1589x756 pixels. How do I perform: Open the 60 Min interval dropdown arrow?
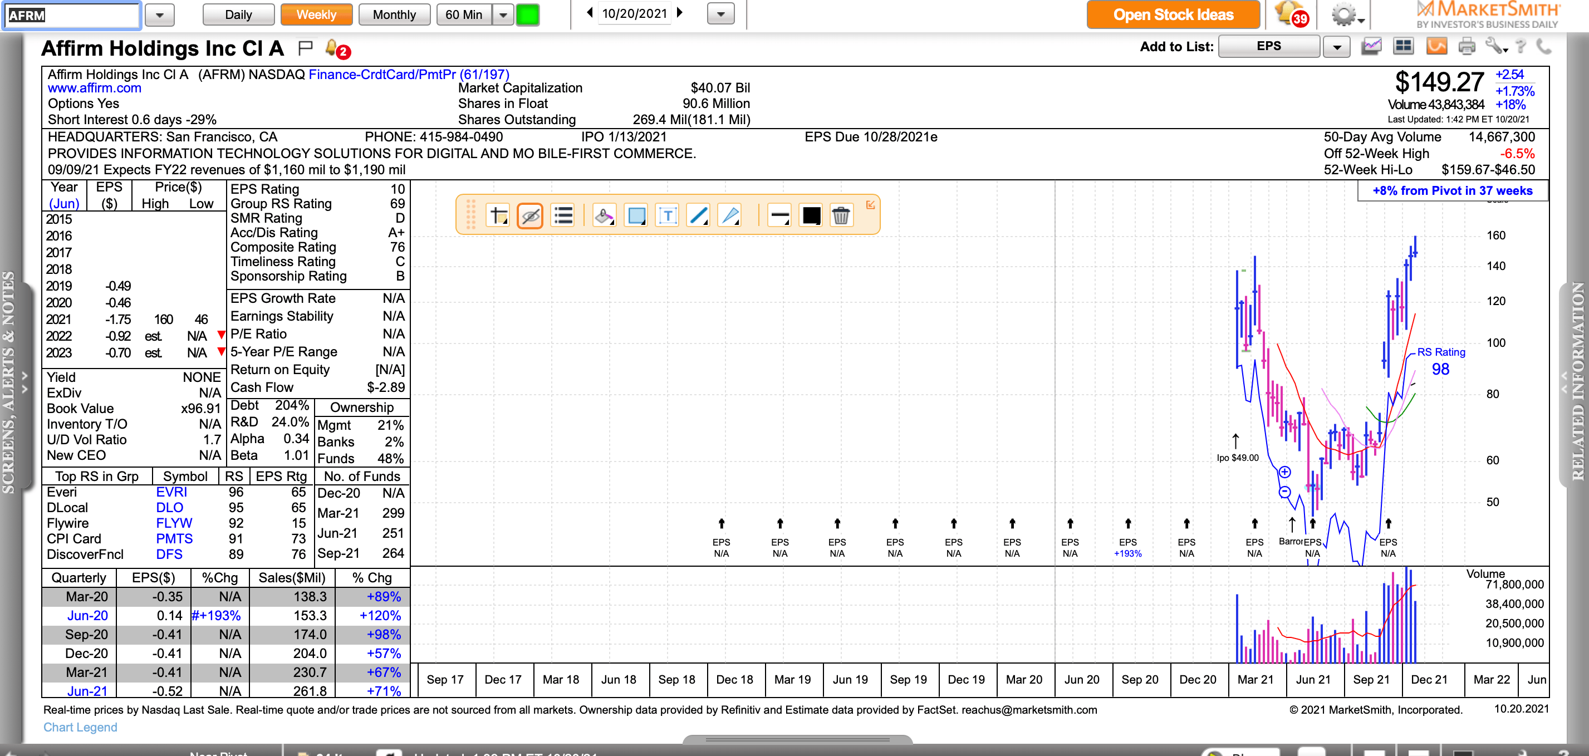[503, 15]
